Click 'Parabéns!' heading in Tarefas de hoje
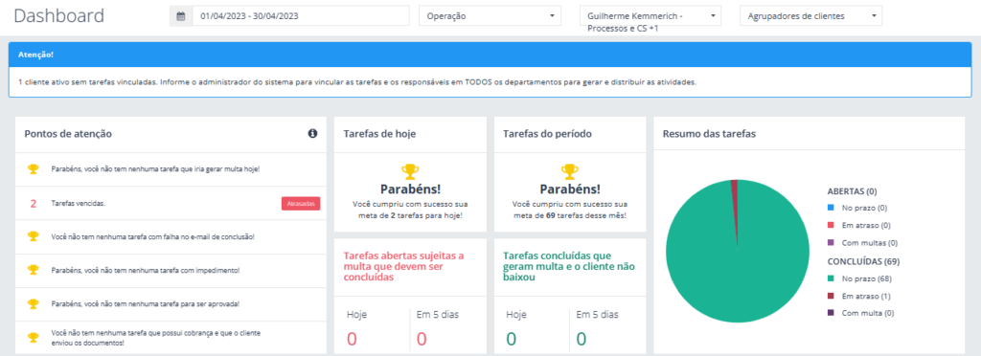Viewport: 981px width, 356px height. coord(410,189)
